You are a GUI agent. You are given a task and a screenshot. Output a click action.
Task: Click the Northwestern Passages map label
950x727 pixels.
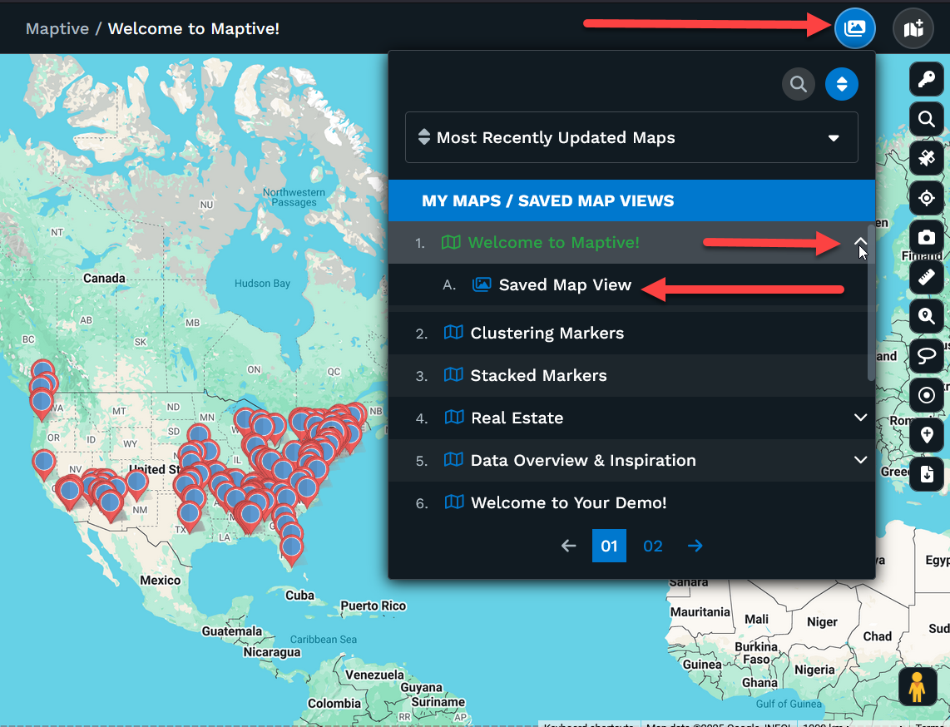[294, 197]
